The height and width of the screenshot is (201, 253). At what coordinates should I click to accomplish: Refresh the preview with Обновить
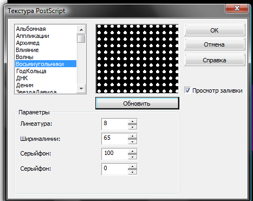(137, 103)
